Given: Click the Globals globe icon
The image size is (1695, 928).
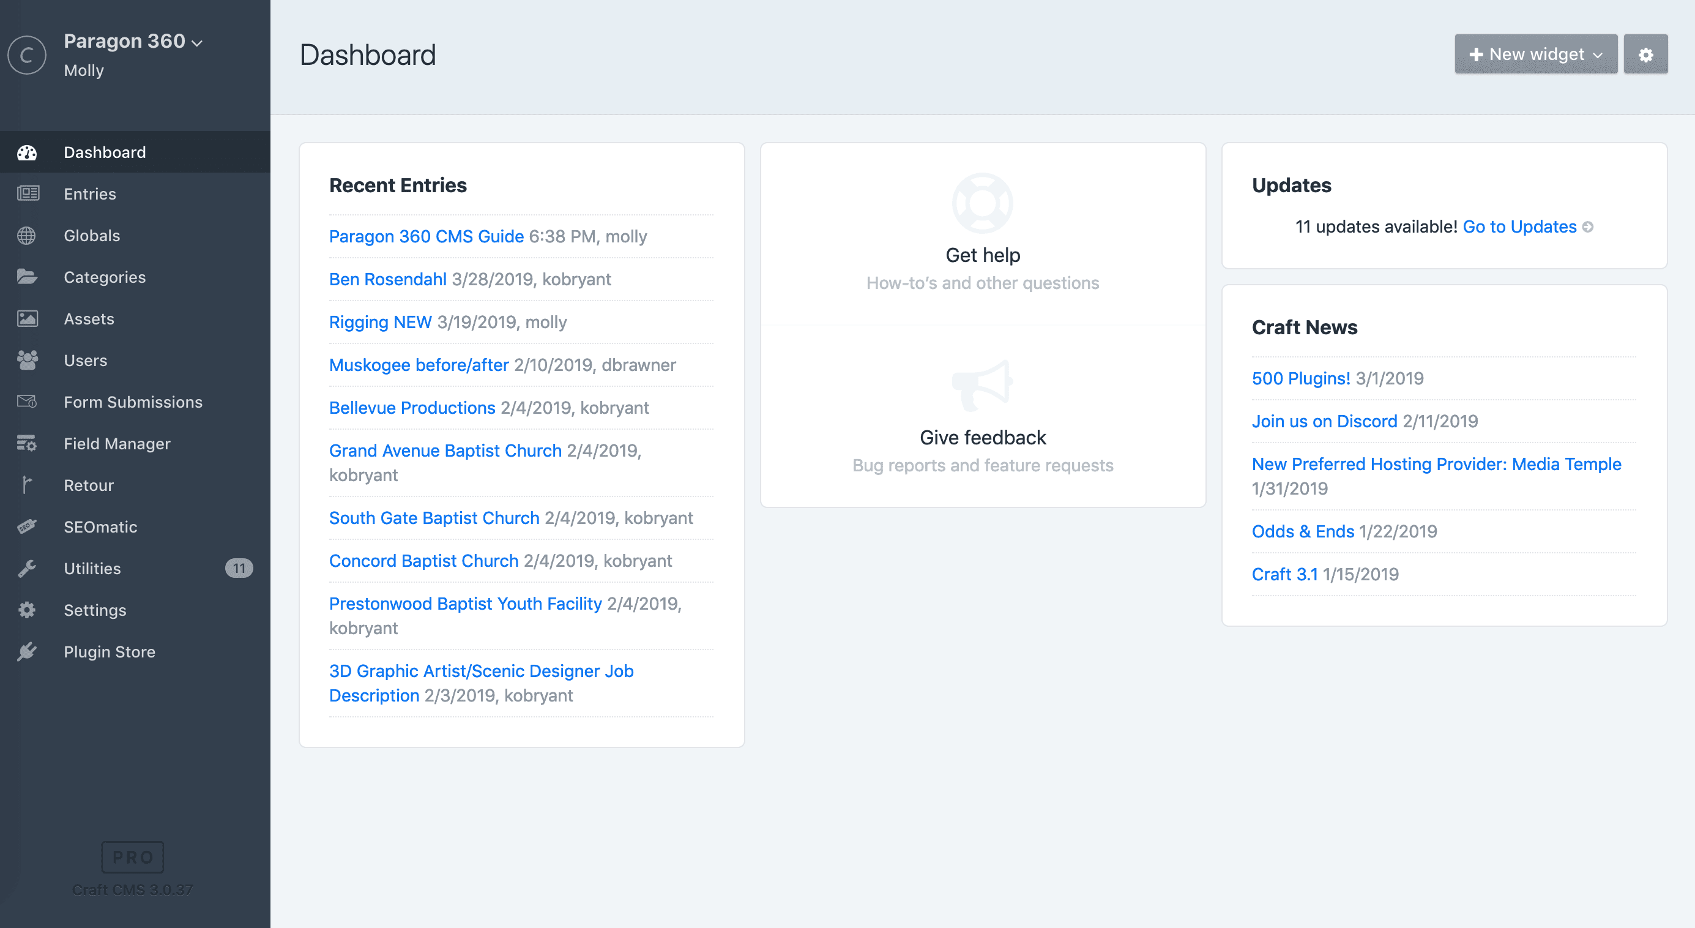Looking at the screenshot, I should tap(27, 236).
